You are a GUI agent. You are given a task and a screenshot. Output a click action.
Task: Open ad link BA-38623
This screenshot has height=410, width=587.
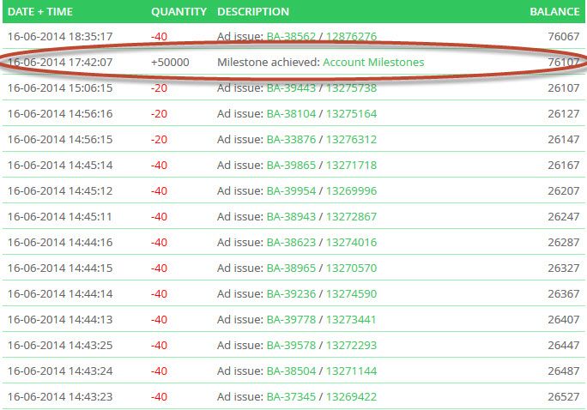(x=291, y=243)
